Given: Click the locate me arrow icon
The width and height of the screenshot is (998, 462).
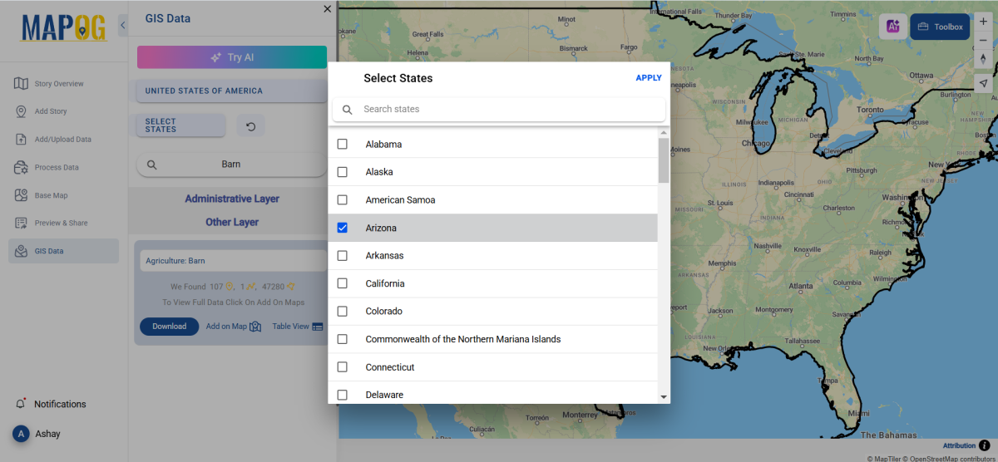Looking at the screenshot, I should [983, 83].
